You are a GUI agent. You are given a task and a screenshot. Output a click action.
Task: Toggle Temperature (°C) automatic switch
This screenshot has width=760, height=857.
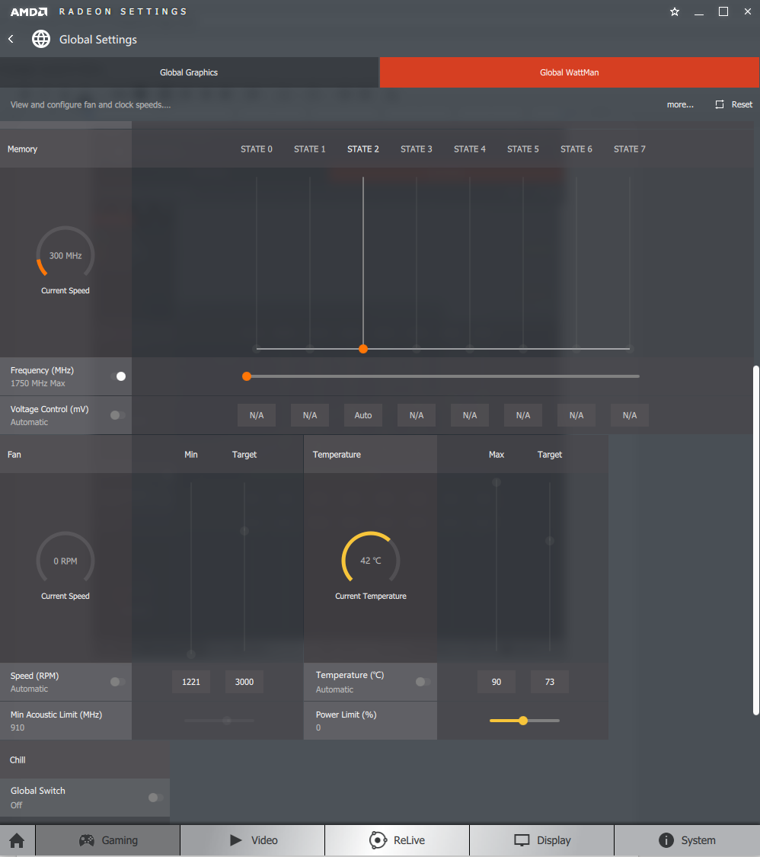pos(423,682)
